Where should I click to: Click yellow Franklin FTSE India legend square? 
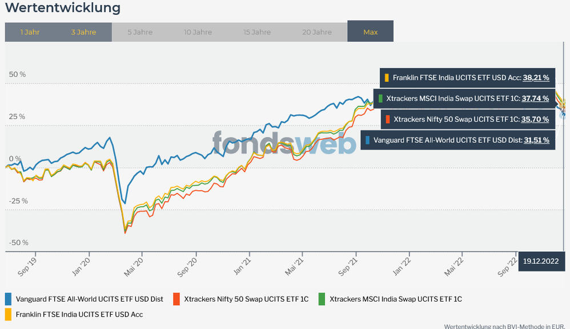9,314
